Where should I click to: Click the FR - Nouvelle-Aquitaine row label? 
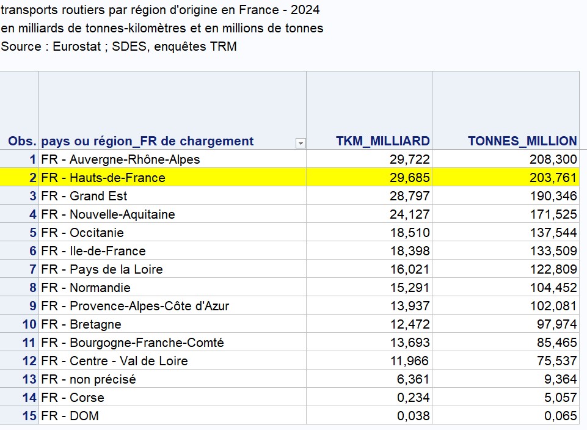pyautogui.click(x=108, y=214)
